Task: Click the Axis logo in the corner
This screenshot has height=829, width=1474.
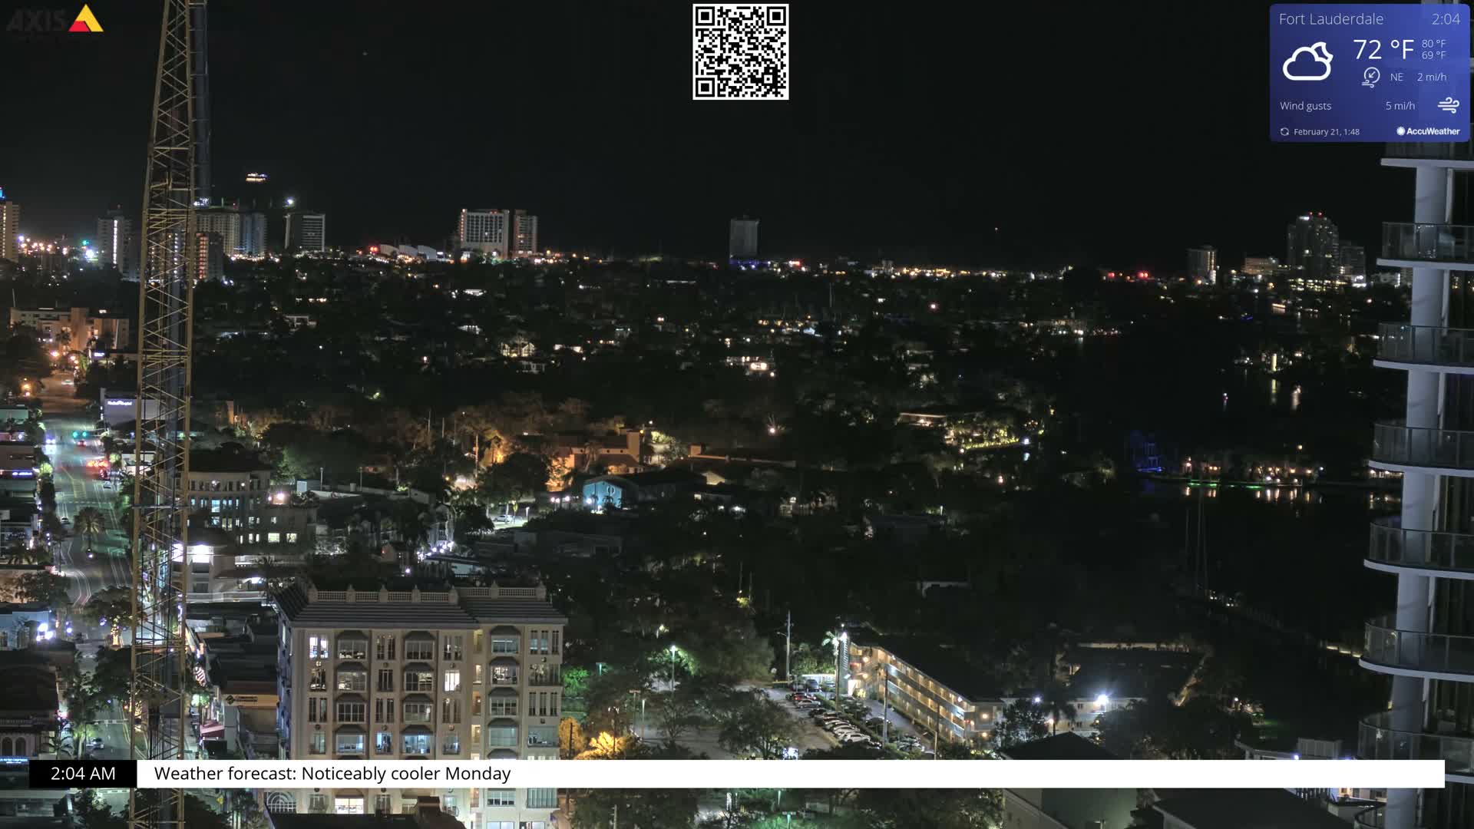Action: [x=55, y=18]
